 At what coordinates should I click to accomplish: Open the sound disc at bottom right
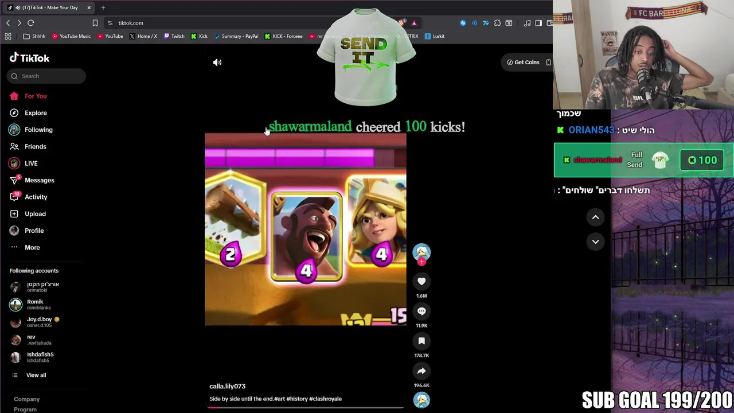421,400
